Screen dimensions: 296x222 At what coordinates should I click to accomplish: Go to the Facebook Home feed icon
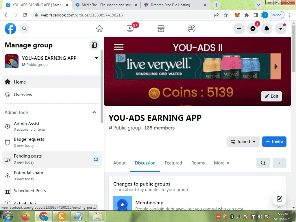tap(99, 29)
